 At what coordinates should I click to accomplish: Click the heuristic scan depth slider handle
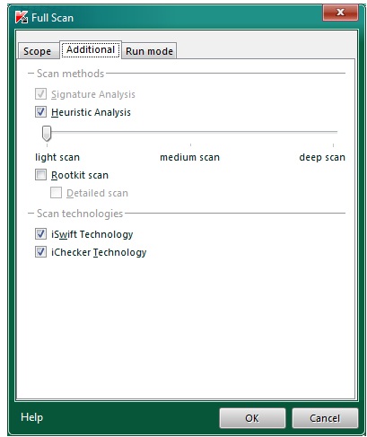(47, 133)
